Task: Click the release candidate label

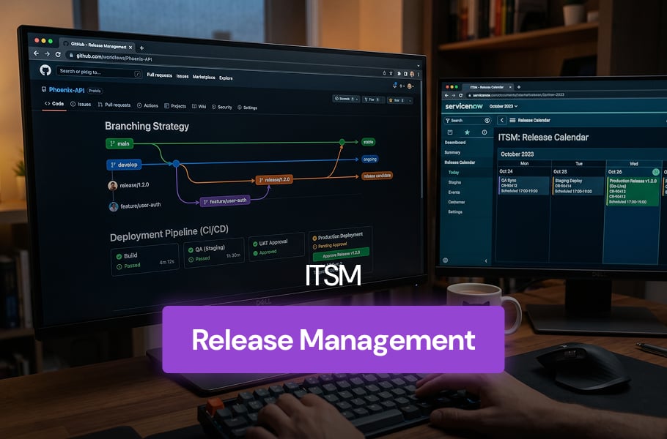Action: coord(377,176)
